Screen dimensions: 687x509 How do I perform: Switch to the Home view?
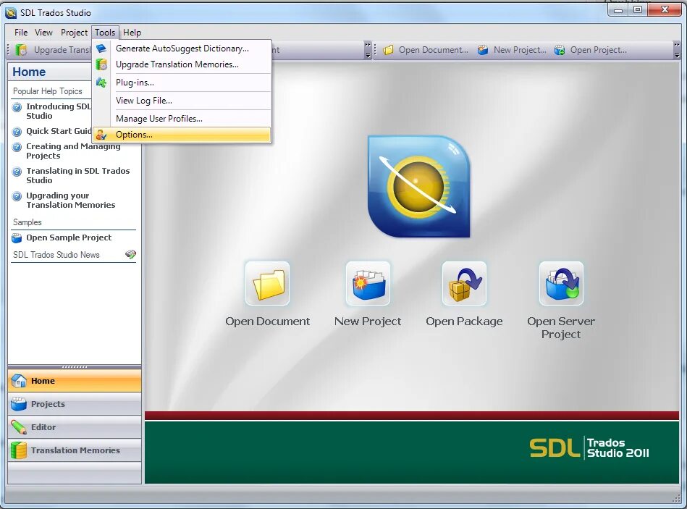click(x=75, y=381)
